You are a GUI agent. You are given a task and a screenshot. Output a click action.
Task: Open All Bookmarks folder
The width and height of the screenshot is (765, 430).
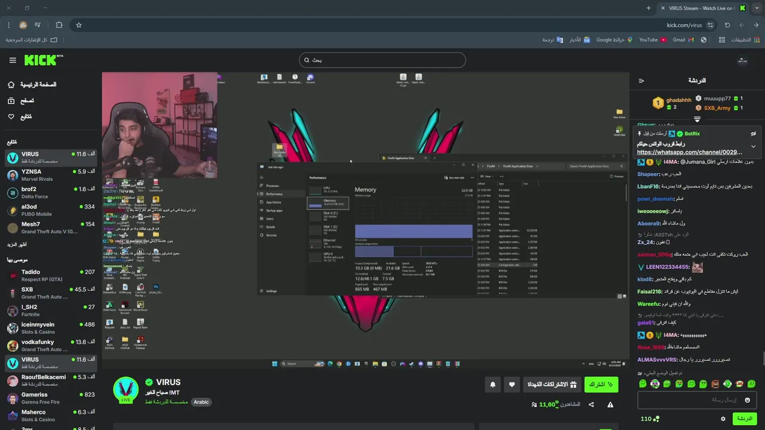coord(32,39)
